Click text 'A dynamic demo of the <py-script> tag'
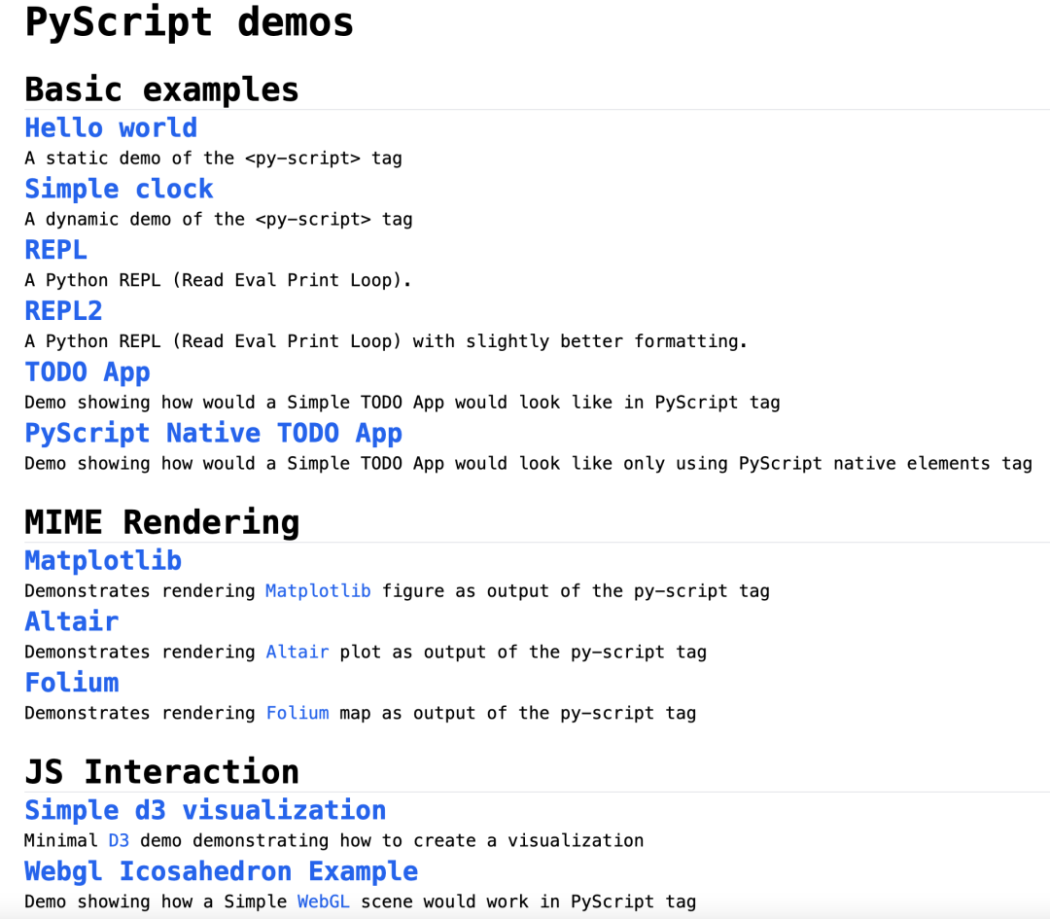This screenshot has width=1050, height=919. [x=219, y=219]
